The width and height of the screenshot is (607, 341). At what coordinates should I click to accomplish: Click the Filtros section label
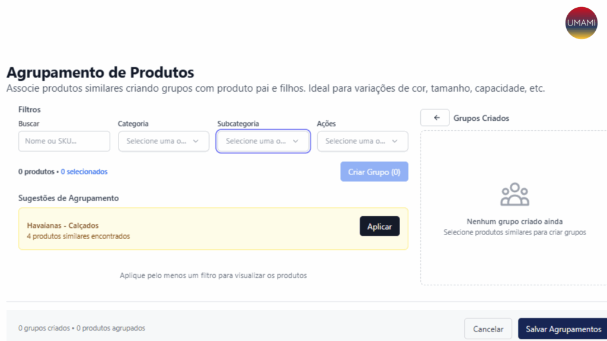click(29, 109)
